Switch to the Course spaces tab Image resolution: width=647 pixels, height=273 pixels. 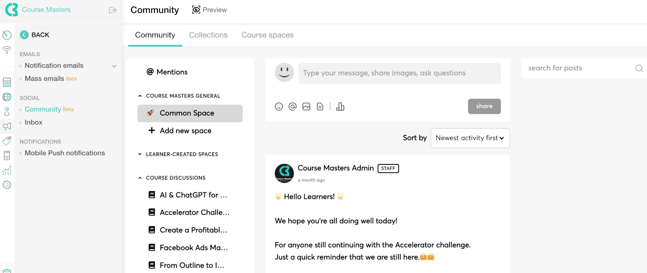pyautogui.click(x=268, y=35)
